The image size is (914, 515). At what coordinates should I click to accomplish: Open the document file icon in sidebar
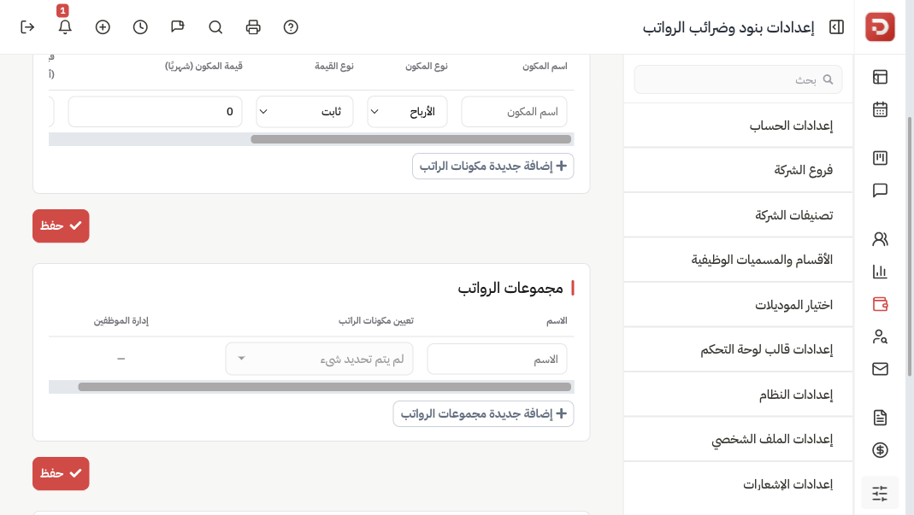click(x=880, y=418)
